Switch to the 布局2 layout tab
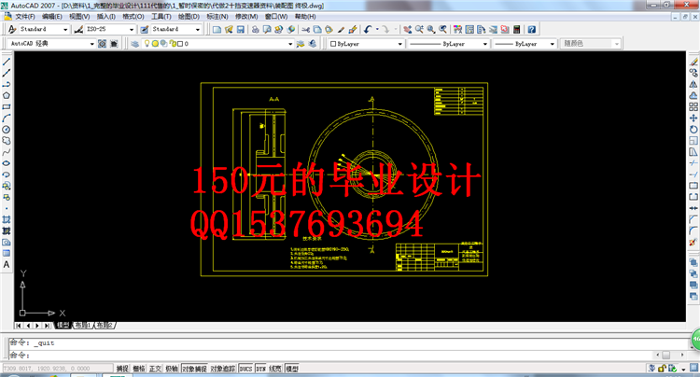Image resolution: width=700 pixels, height=377 pixels. point(105,326)
